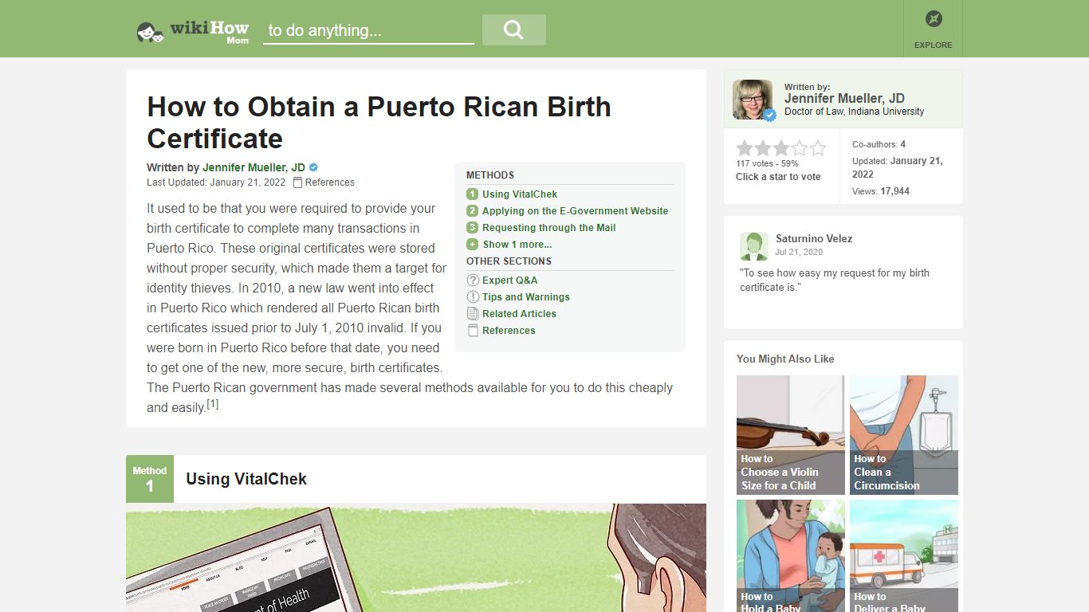1089x612 pixels.
Task: Click the Method 1 green label
Action: [150, 479]
